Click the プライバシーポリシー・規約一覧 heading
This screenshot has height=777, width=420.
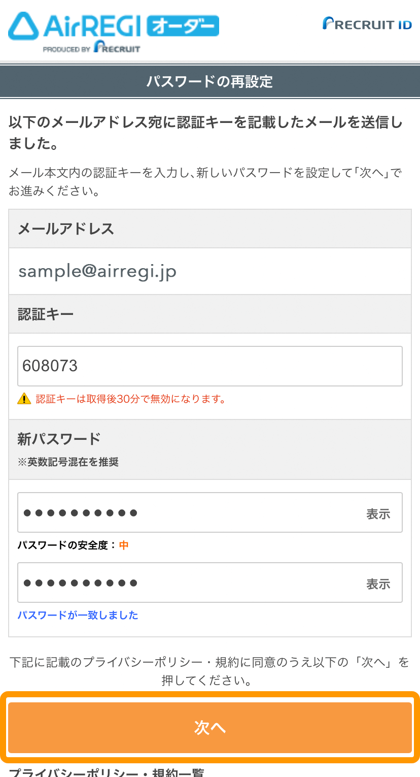tap(107, 772)
